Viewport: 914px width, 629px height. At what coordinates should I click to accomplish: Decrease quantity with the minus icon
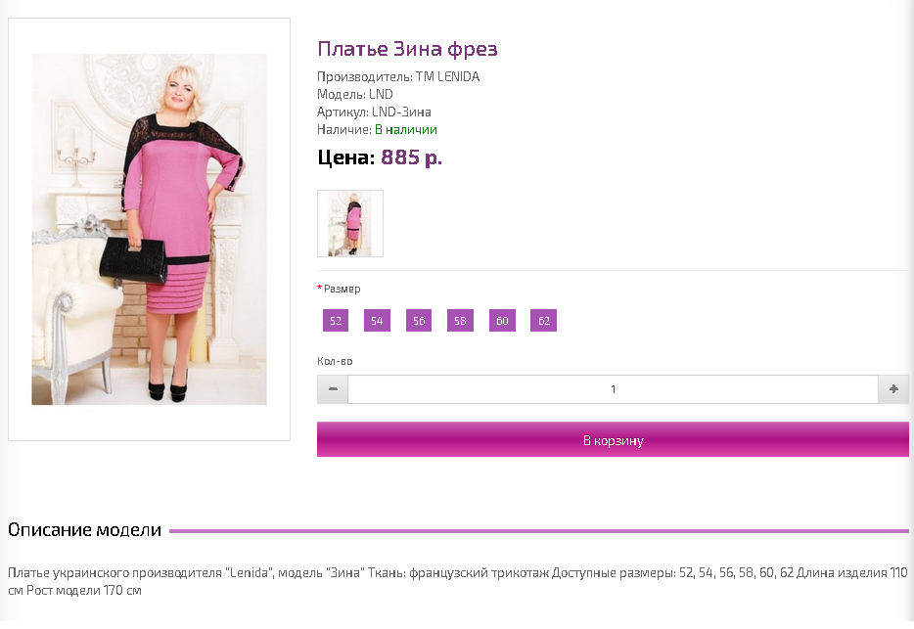[333, 388]
